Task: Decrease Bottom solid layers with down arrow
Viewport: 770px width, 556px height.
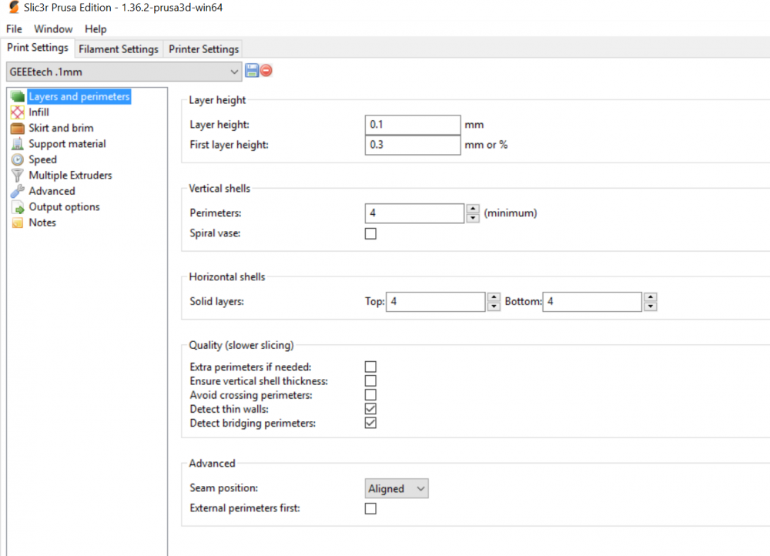Action: coord(651,306)
